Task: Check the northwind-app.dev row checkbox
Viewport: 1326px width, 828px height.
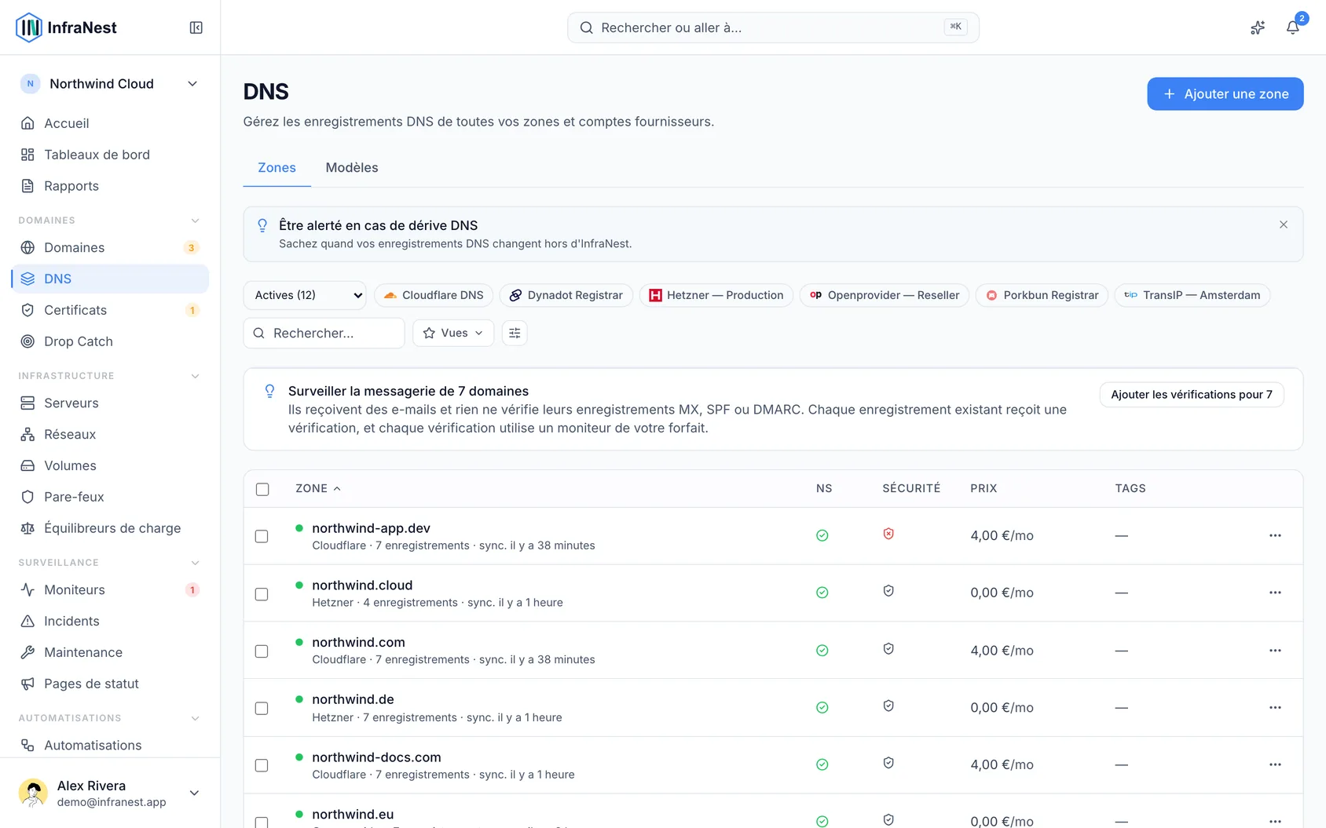Action: (262, 536)
